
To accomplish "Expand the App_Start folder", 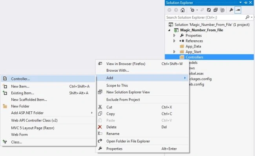I will (x=174, y=52).
